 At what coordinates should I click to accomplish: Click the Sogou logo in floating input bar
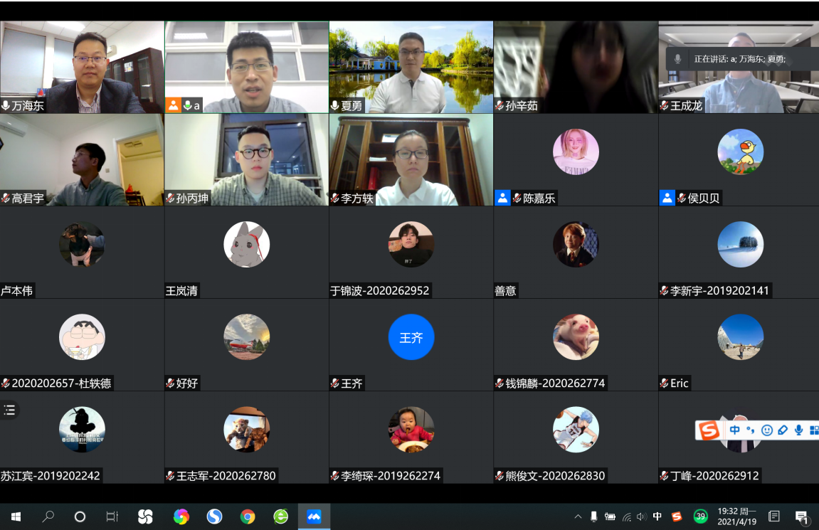click(708, 430)
